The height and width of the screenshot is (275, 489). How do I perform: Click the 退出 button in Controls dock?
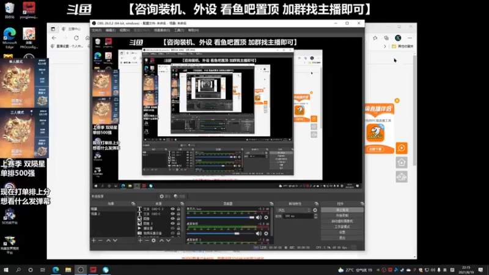342,238
